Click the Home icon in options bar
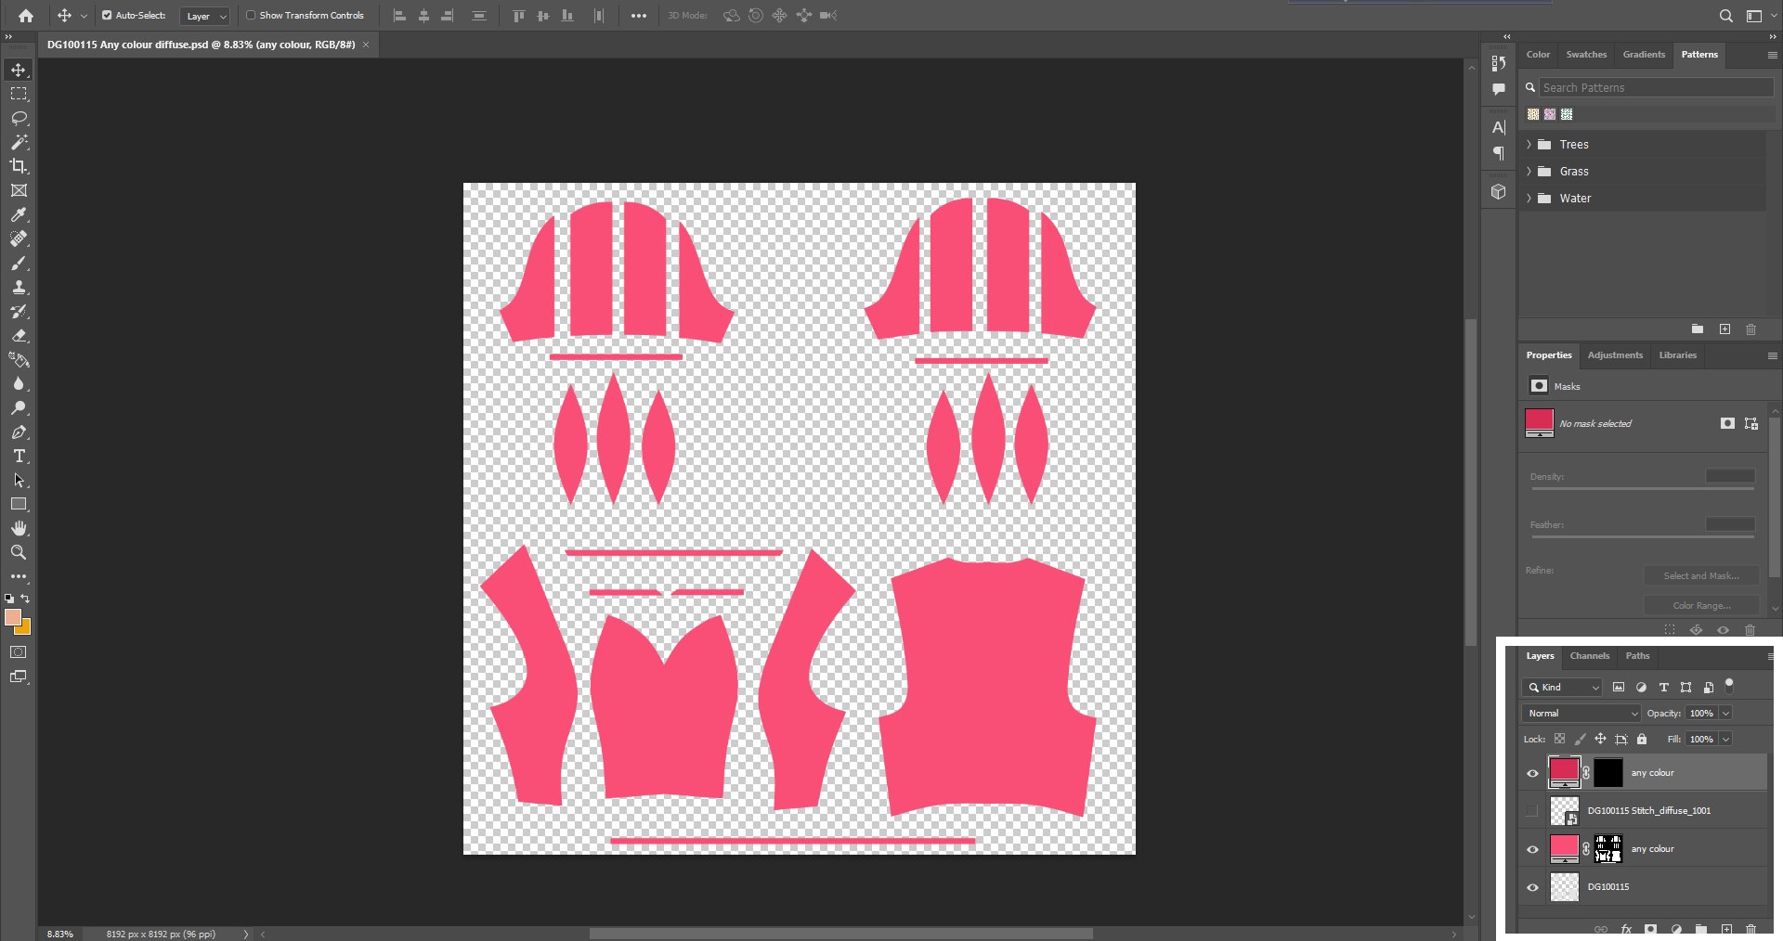This screenshot has width=1783, height=941. pyautogui.click(x=26, y=15)
